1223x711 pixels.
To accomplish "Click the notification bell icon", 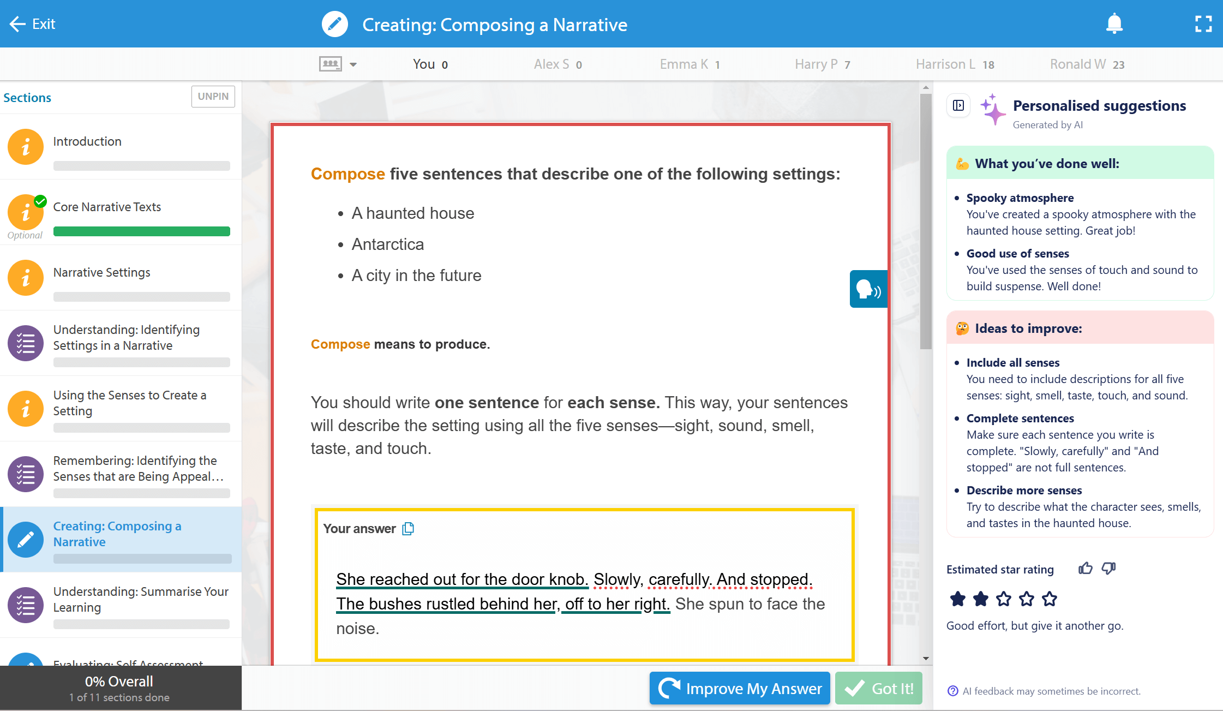I will [1114, 23].
